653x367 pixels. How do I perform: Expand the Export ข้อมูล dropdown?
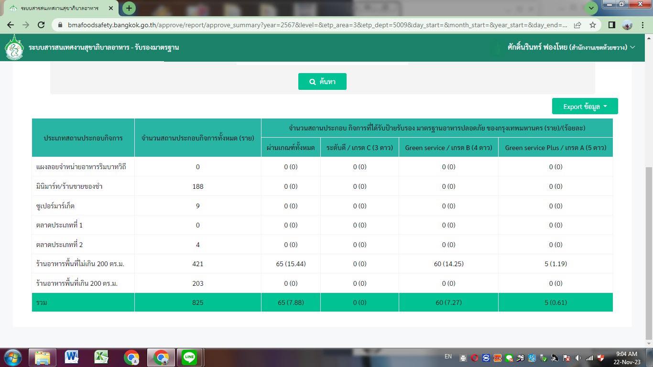click(585, 107)
